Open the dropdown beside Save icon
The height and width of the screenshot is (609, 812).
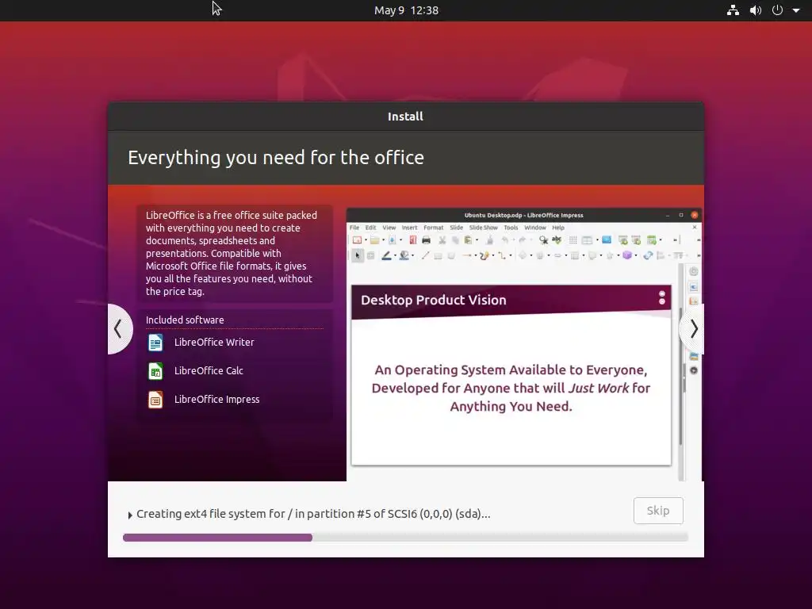[400, 239]
